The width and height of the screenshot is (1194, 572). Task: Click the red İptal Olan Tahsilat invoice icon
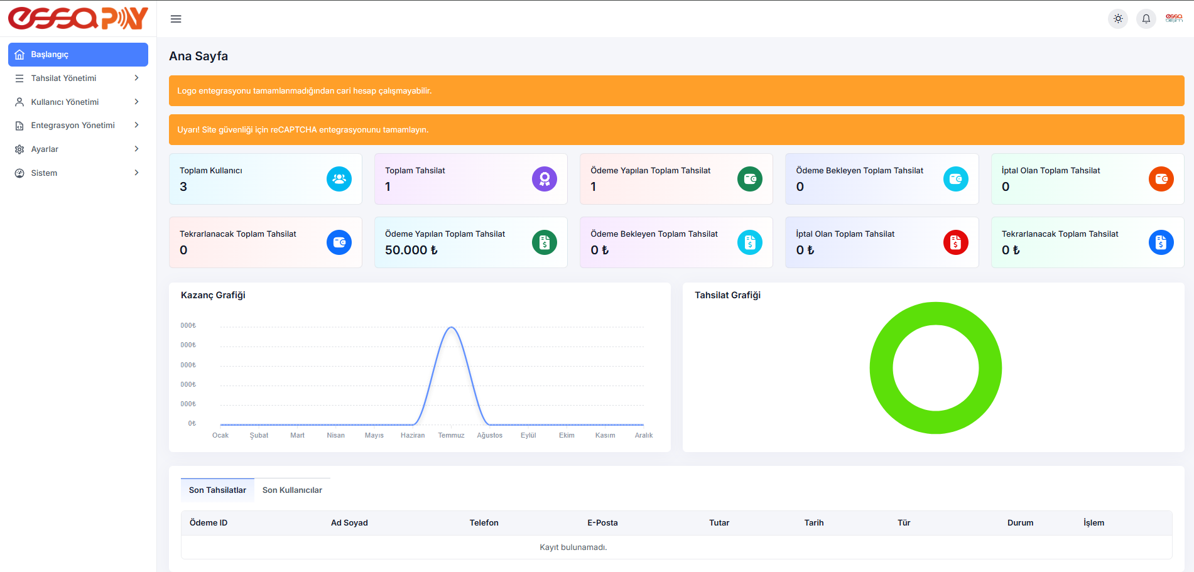coord(955,242)
